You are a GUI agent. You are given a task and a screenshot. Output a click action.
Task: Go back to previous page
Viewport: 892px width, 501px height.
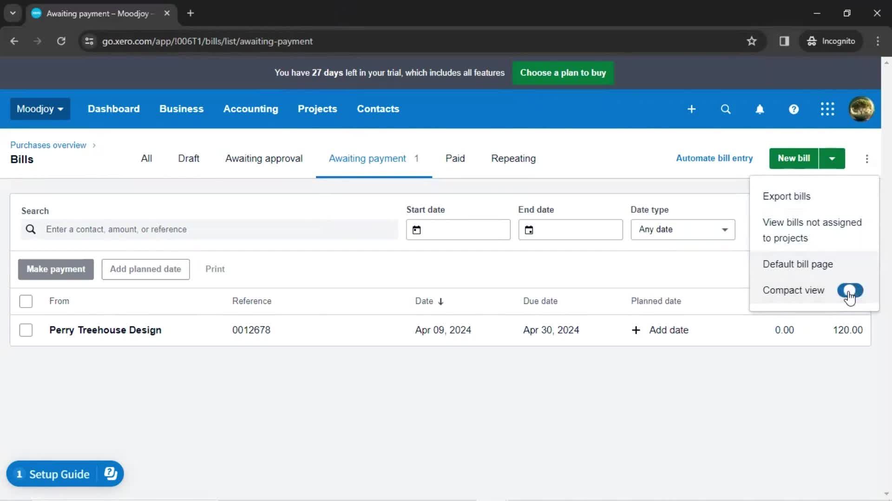pyautogui.click(x=14, y=41)
